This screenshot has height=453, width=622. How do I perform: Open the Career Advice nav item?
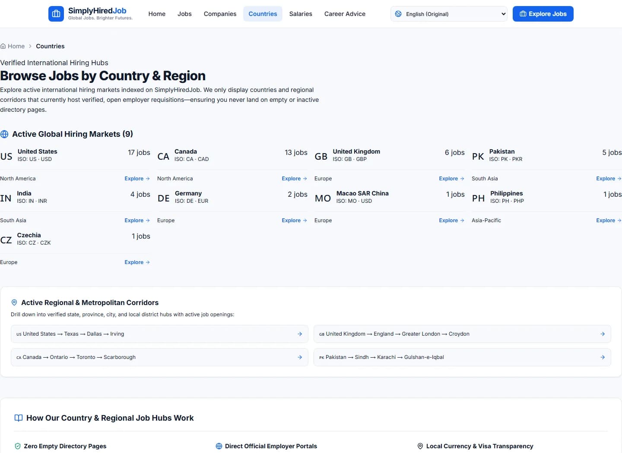click(x=345, y=14)
